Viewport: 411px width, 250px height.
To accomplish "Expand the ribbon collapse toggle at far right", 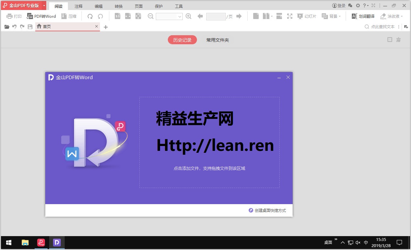I will [x=406, y=27].
